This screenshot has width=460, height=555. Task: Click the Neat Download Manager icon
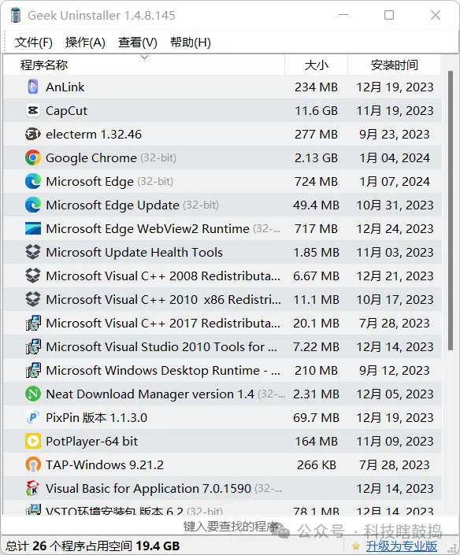(x=33, y=394)
